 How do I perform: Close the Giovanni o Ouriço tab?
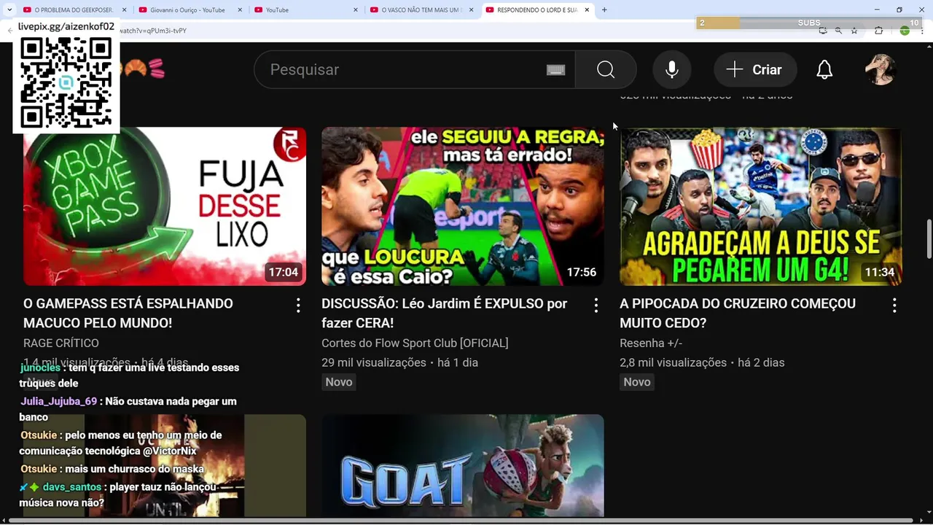point(240,9)
